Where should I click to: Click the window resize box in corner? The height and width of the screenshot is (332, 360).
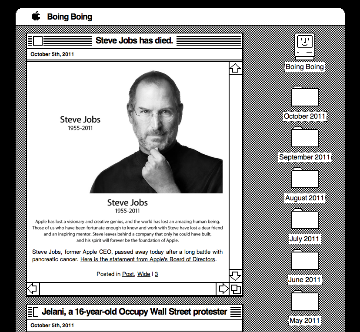[236, 289]
